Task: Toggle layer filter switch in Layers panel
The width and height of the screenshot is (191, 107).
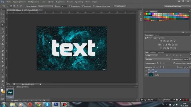Action: [190, 55]
